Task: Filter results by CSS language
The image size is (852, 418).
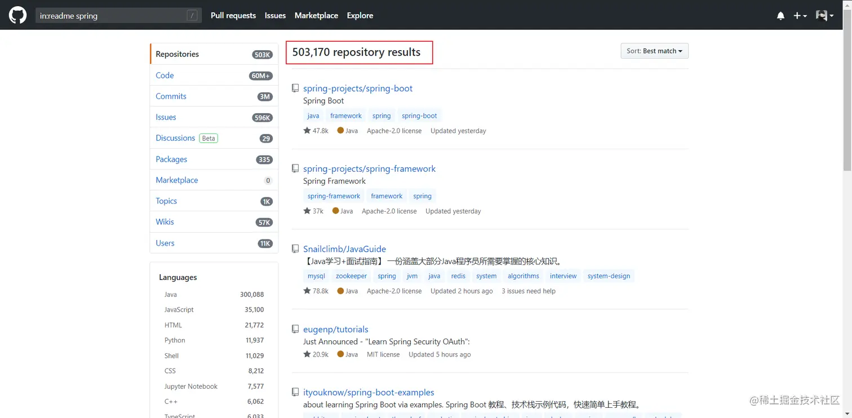Action: [x=214, y=371]
